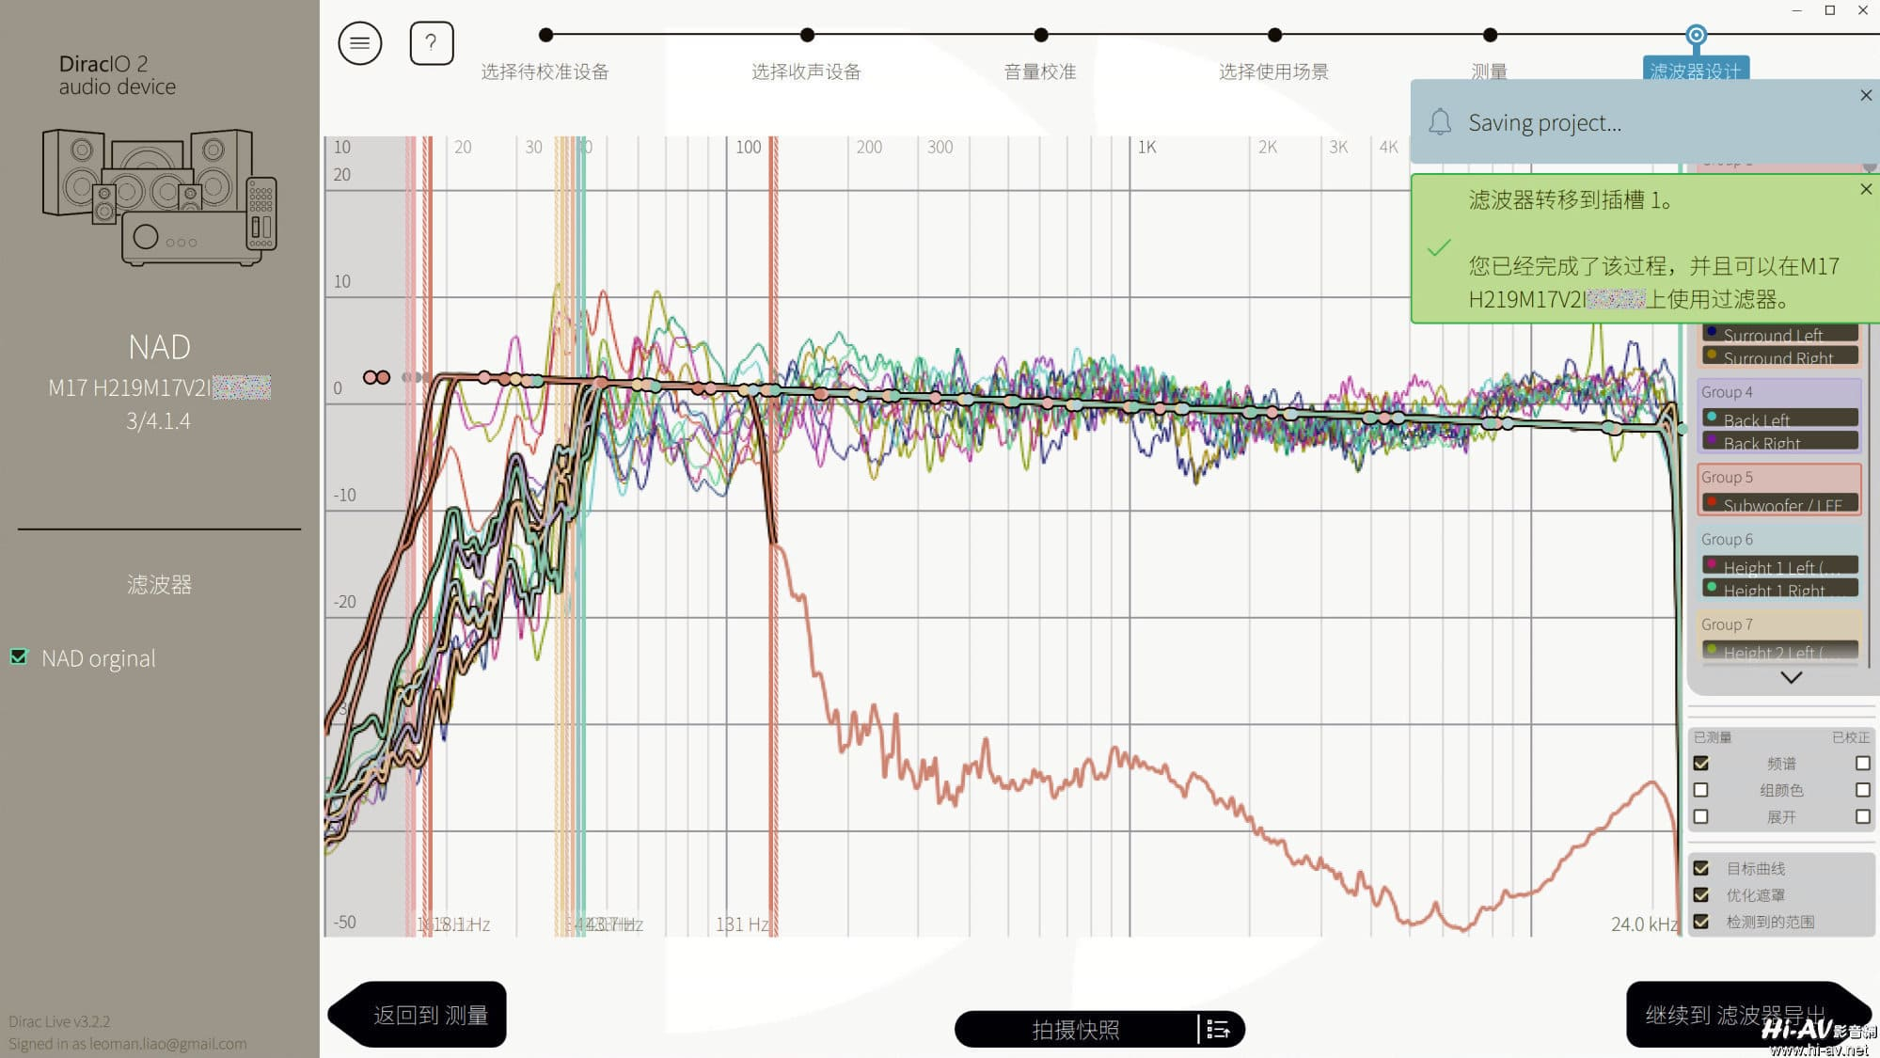Click the 18.1 Hz lower range marker

[x=427, y=536]
